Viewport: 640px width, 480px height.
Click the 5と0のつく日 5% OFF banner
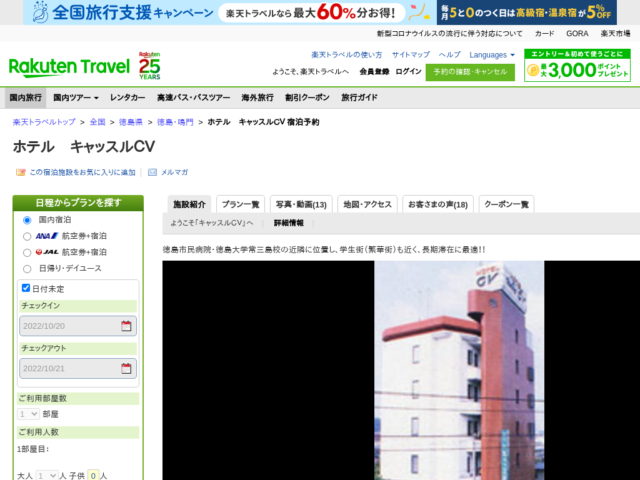(527, 12)
